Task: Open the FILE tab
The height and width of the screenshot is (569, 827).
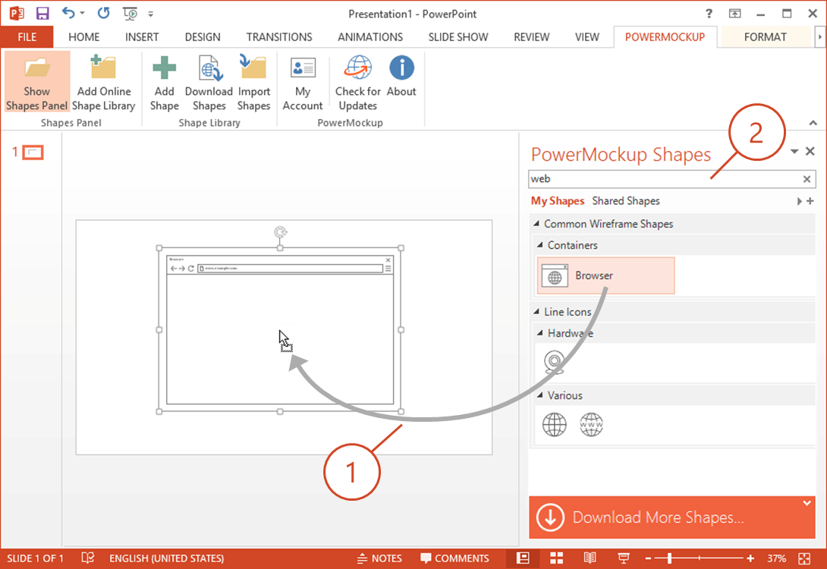Action: [x=27, y=37]
